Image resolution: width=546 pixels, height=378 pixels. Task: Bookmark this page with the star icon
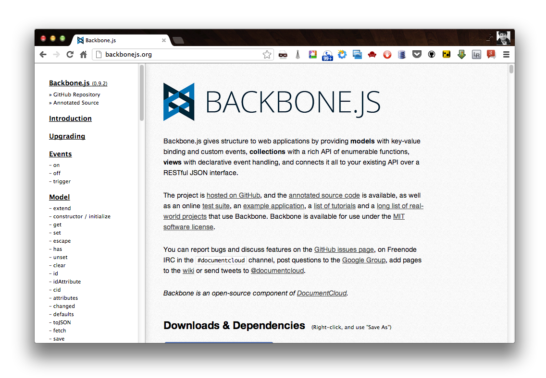point(267,55)
